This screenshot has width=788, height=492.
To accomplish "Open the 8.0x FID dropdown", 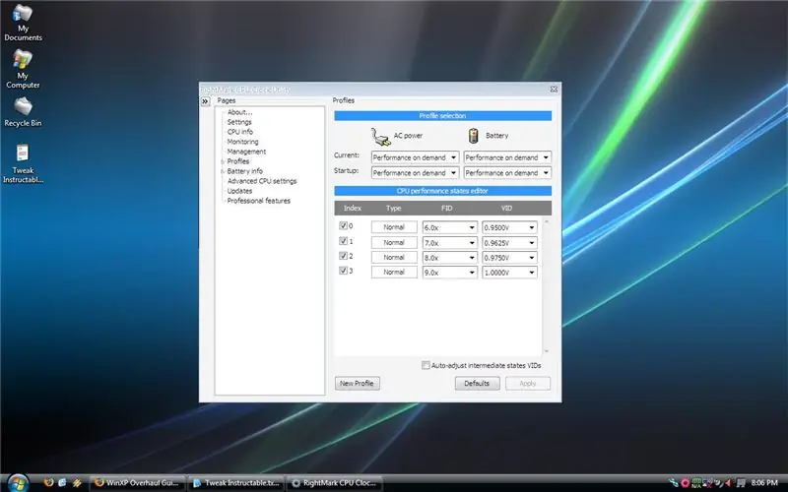I will click(x=450, y=258).
